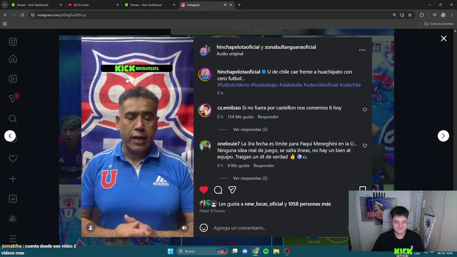
Task: Like onelouie7's comment
Action: click(x=365, y=146)
